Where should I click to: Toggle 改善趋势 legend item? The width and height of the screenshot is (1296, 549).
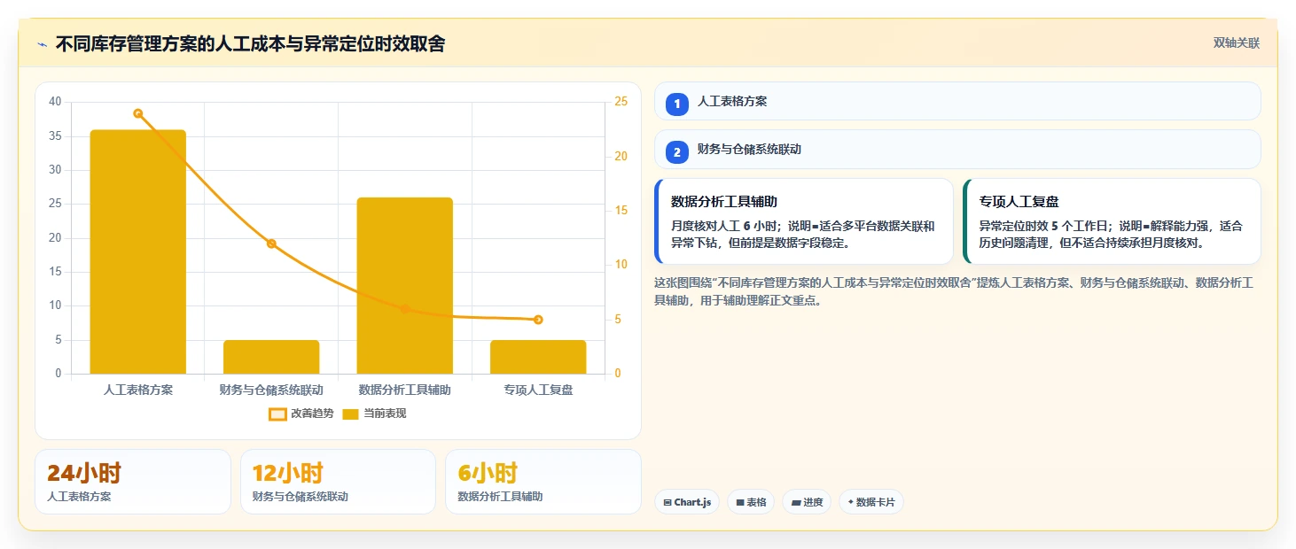click(302, 414)
